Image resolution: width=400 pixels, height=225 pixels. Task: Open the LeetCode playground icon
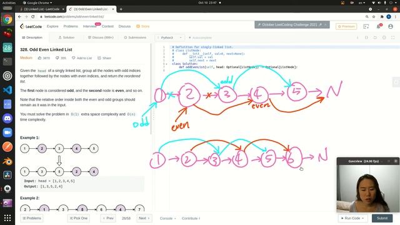tap(366, 26)
